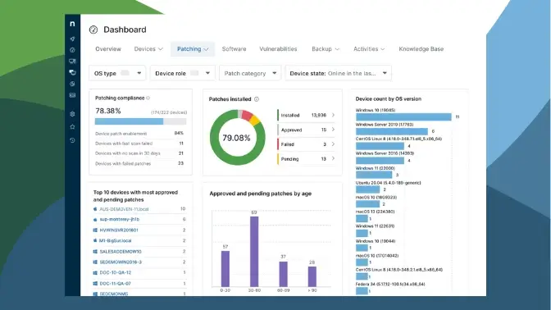
Task: Open device link SALESACDEMOW10
Action: 121,252
